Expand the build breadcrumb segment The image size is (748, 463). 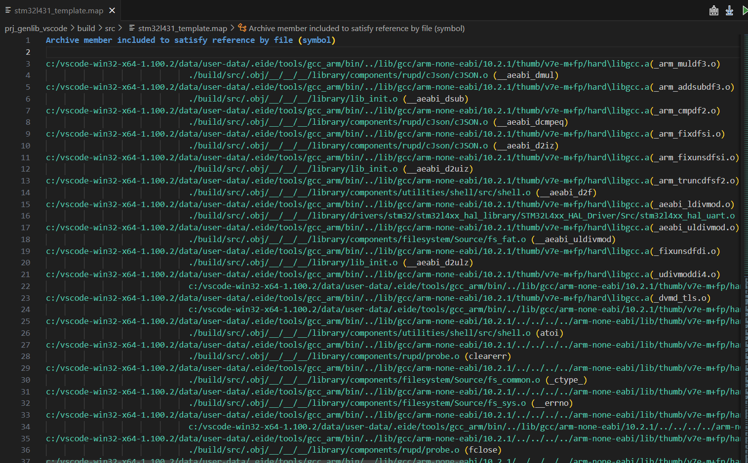point(86,29)
